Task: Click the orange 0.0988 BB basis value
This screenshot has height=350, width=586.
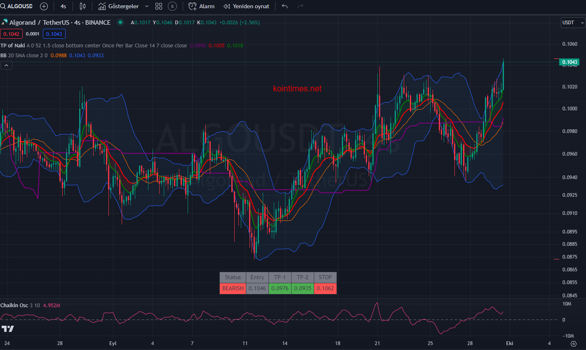Action: coord(59,55)
